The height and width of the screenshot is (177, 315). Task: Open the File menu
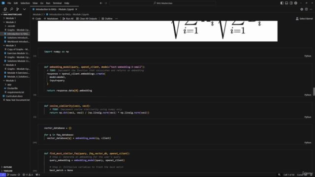click(x=9, y=3)
